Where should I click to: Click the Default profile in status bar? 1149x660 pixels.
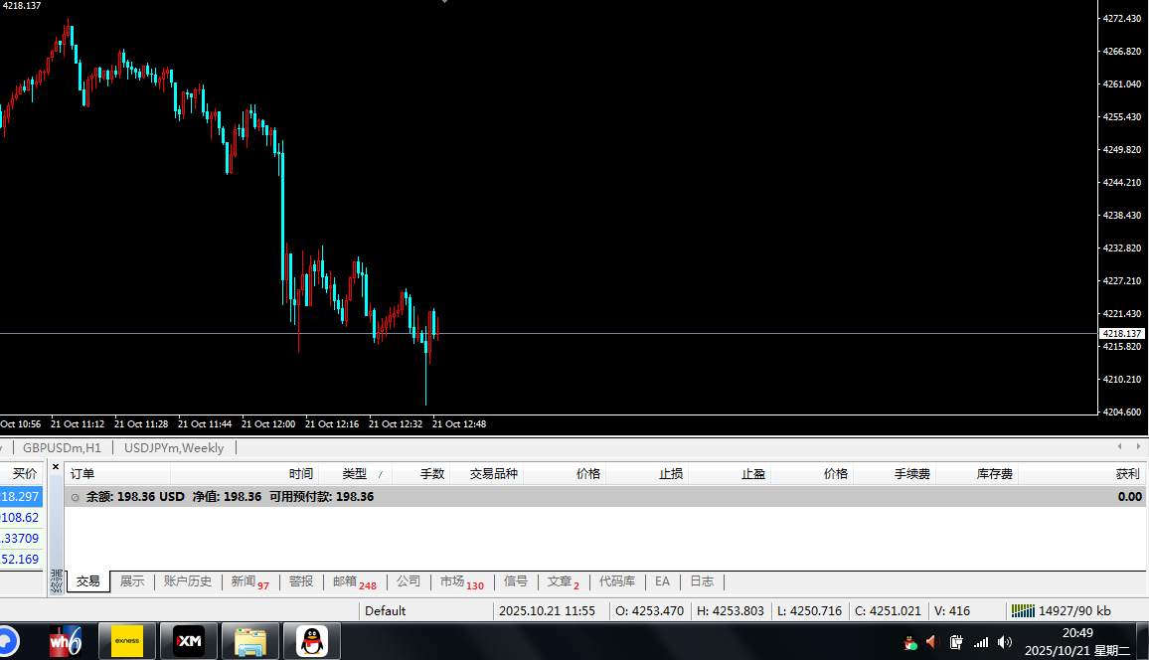(386, 610)
